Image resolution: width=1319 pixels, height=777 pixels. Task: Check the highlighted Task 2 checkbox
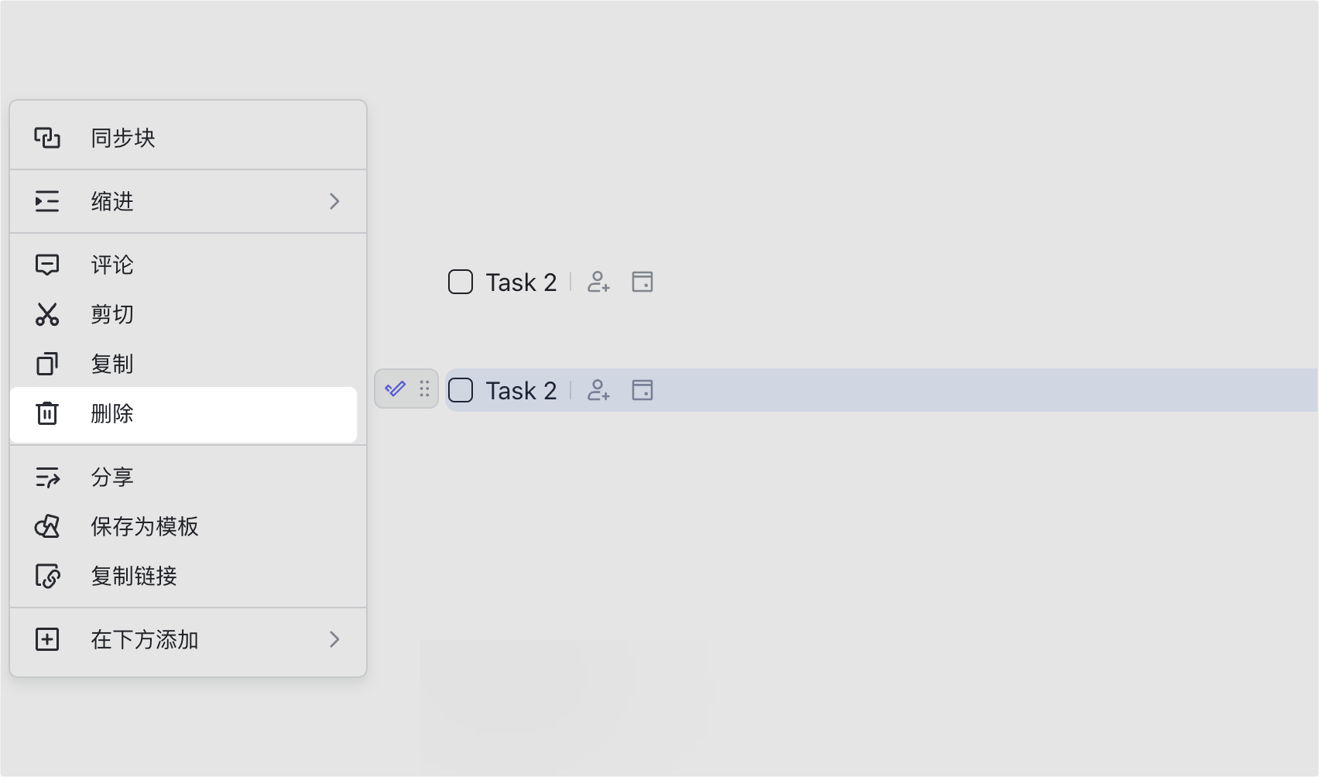click(461, 390)
